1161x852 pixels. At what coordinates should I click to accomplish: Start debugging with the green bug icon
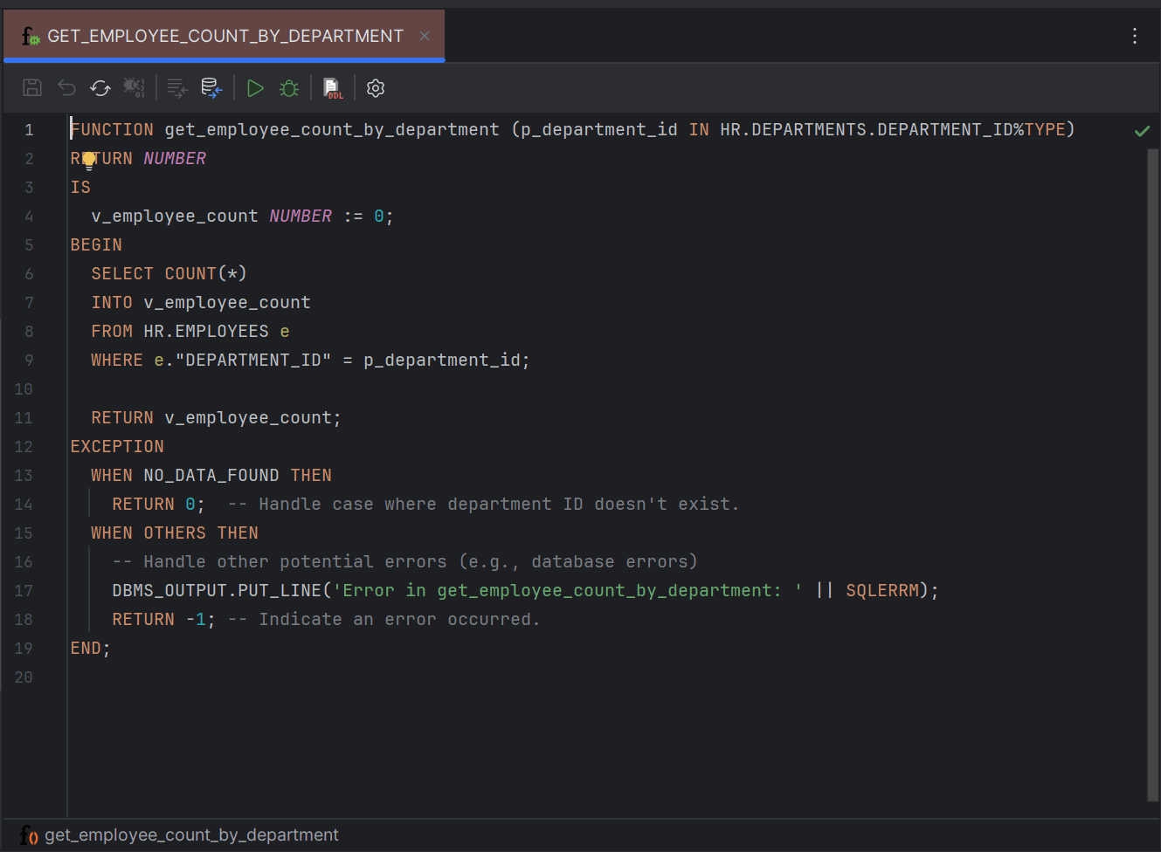click(x=289, y=87)
